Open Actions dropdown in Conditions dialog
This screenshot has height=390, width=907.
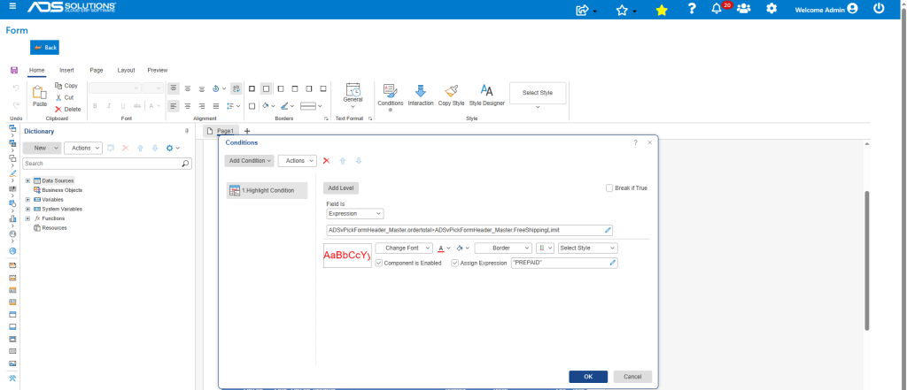pos(298,161)
